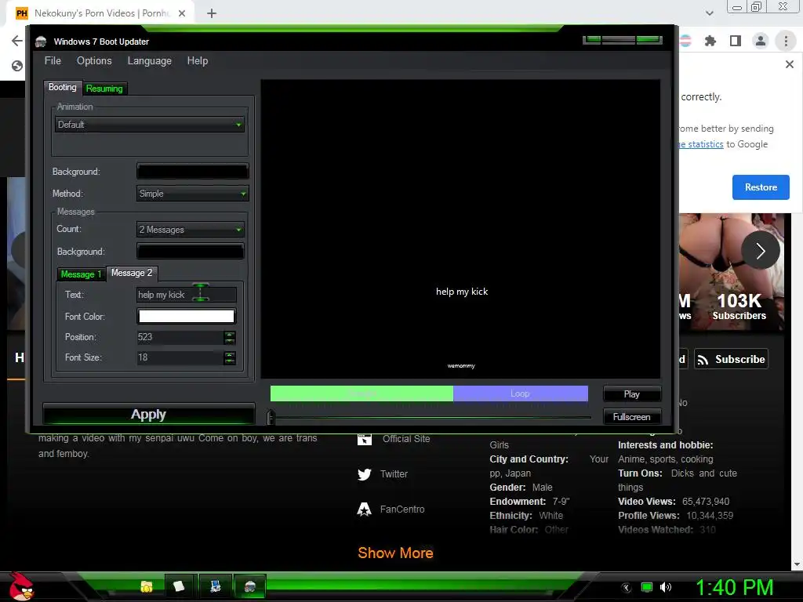803x602 pixels.
Task: Click the 'help my kick' preview text
Action: 462,292
